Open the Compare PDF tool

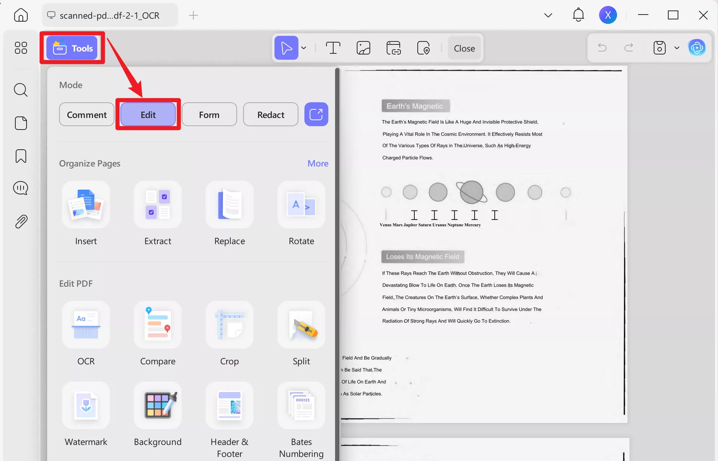157,325
